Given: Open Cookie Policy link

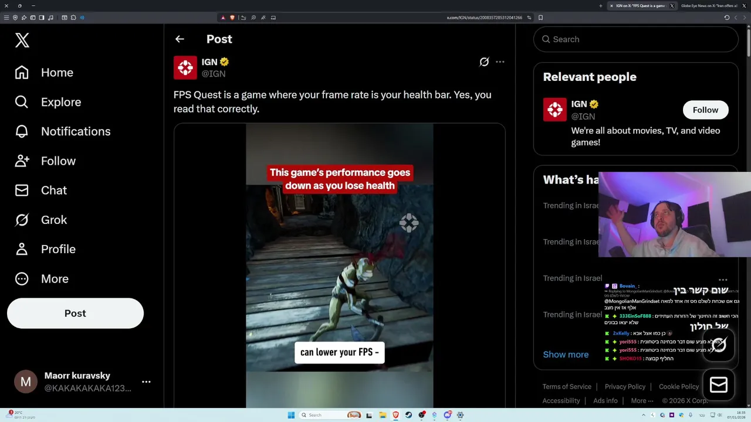Looking at the screenshot, I should tap(679, 387).
